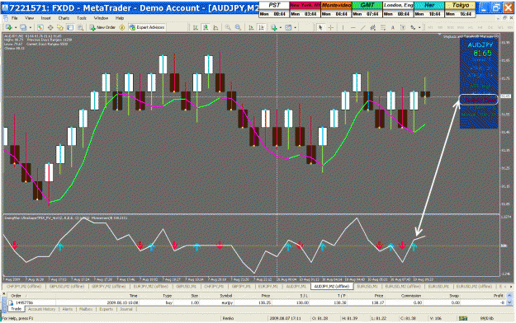516x323 pixels.
Task: Expand the Indicators dropdown arrow
Action: [x=280, y=27]
